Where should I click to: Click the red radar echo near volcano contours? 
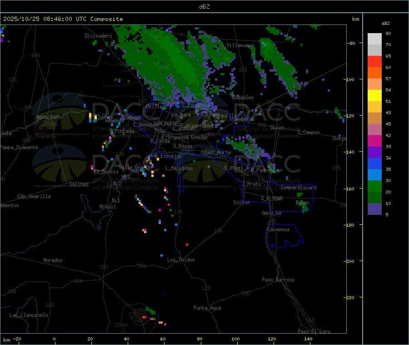(x=144, y=317)
